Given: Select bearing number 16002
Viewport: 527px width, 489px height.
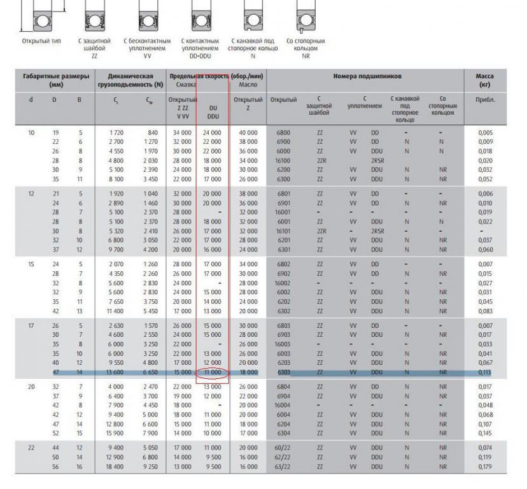Looking at the screenshot, I should pos(283,283).
